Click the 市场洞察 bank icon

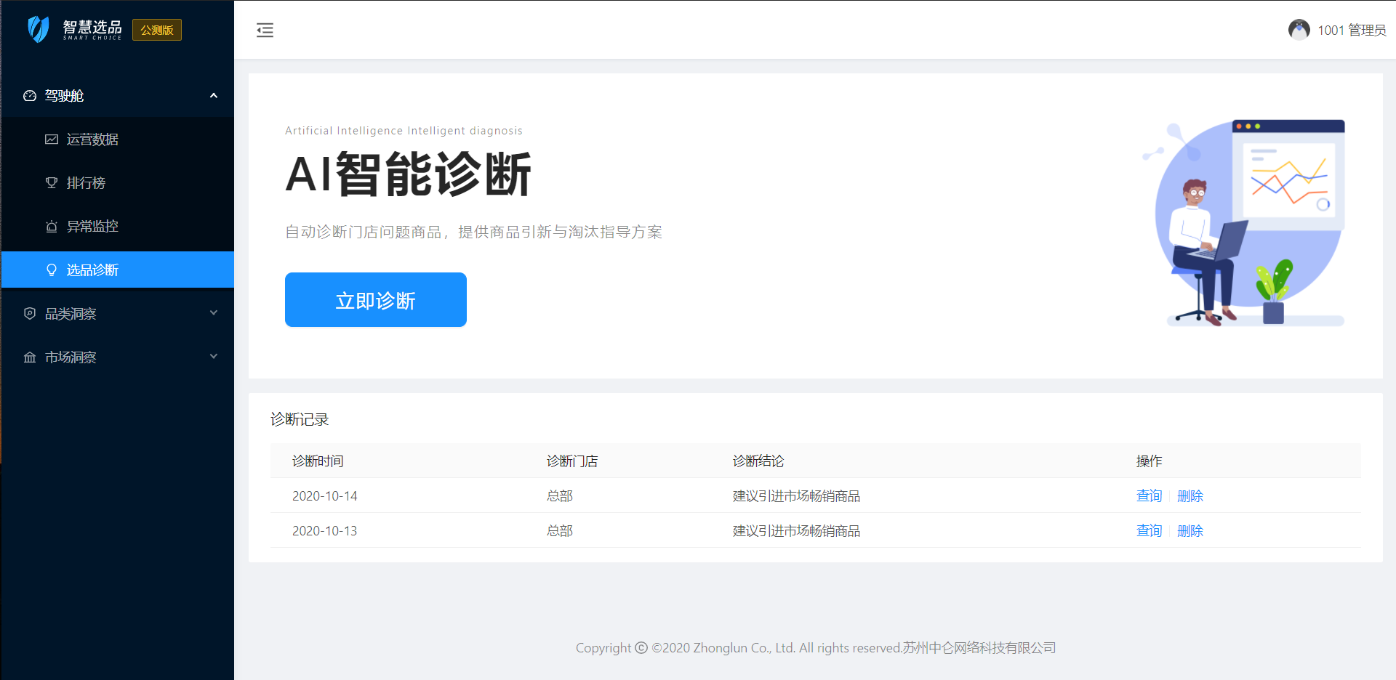click(x=30, y=357)
